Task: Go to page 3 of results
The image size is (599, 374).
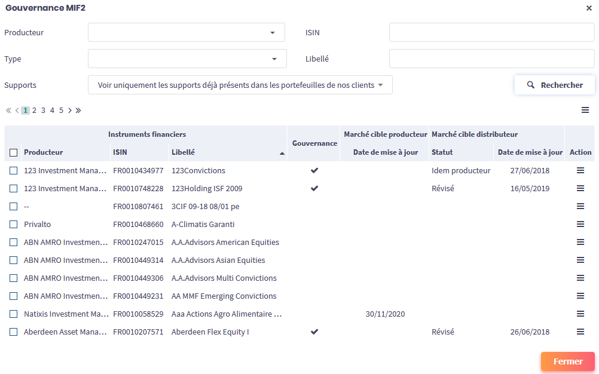Action: 43,111
